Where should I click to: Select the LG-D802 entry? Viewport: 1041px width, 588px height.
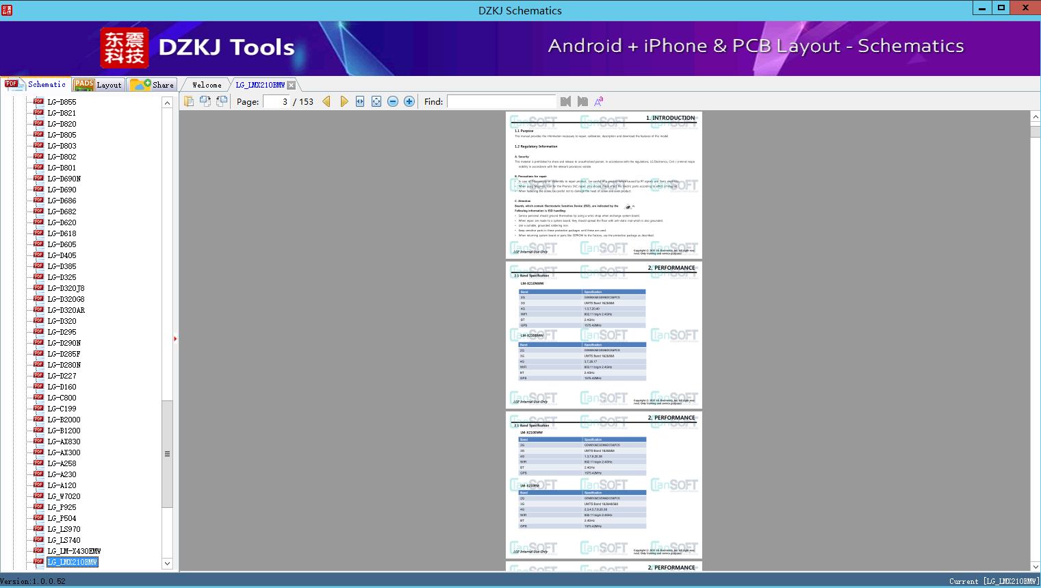click(x=62, y=157)
